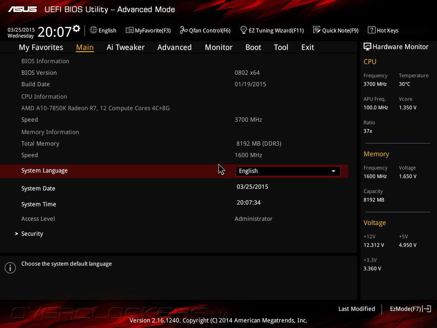Switch to the Ai Tweaker tab

[125, 47]
